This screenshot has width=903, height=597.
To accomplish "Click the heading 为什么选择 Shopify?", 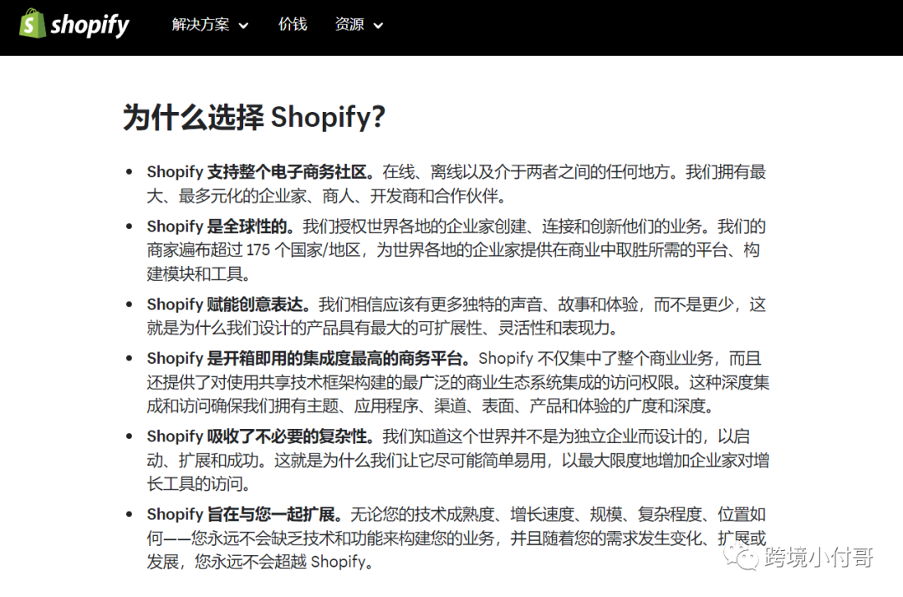I will tap(254, 117).
